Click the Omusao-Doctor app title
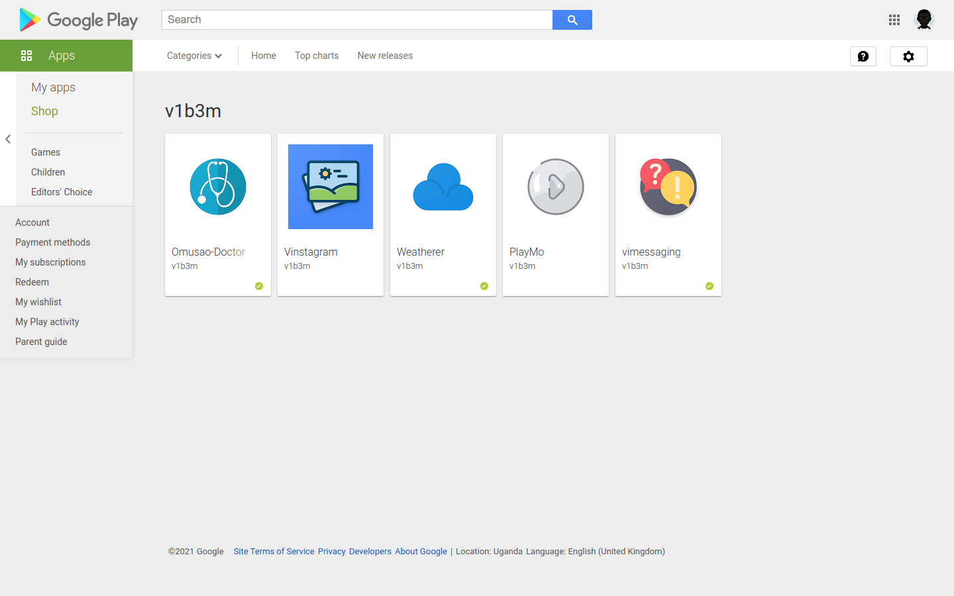954x596 pixels. (208, 252)
